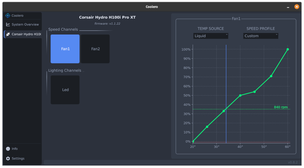Click the System Overview chart icon
This screenshot has width=304, height=168.
(8, 24)
